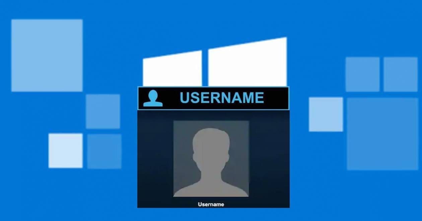Select the gray avatar placeholder picture
This screenshot has width=422, height=221.
[x=211, y=159]
